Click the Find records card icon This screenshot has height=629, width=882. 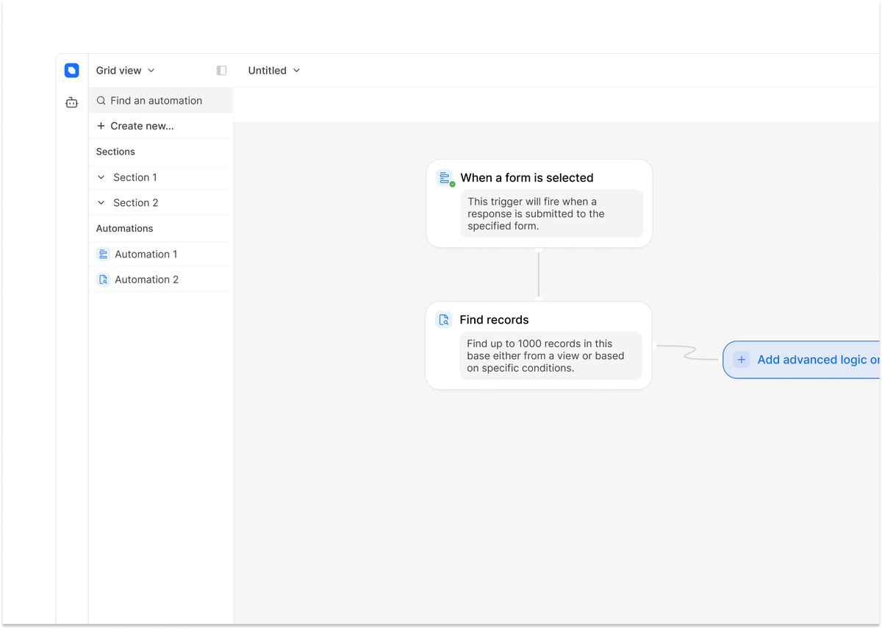pyautogui.click(x=443, y=320)
